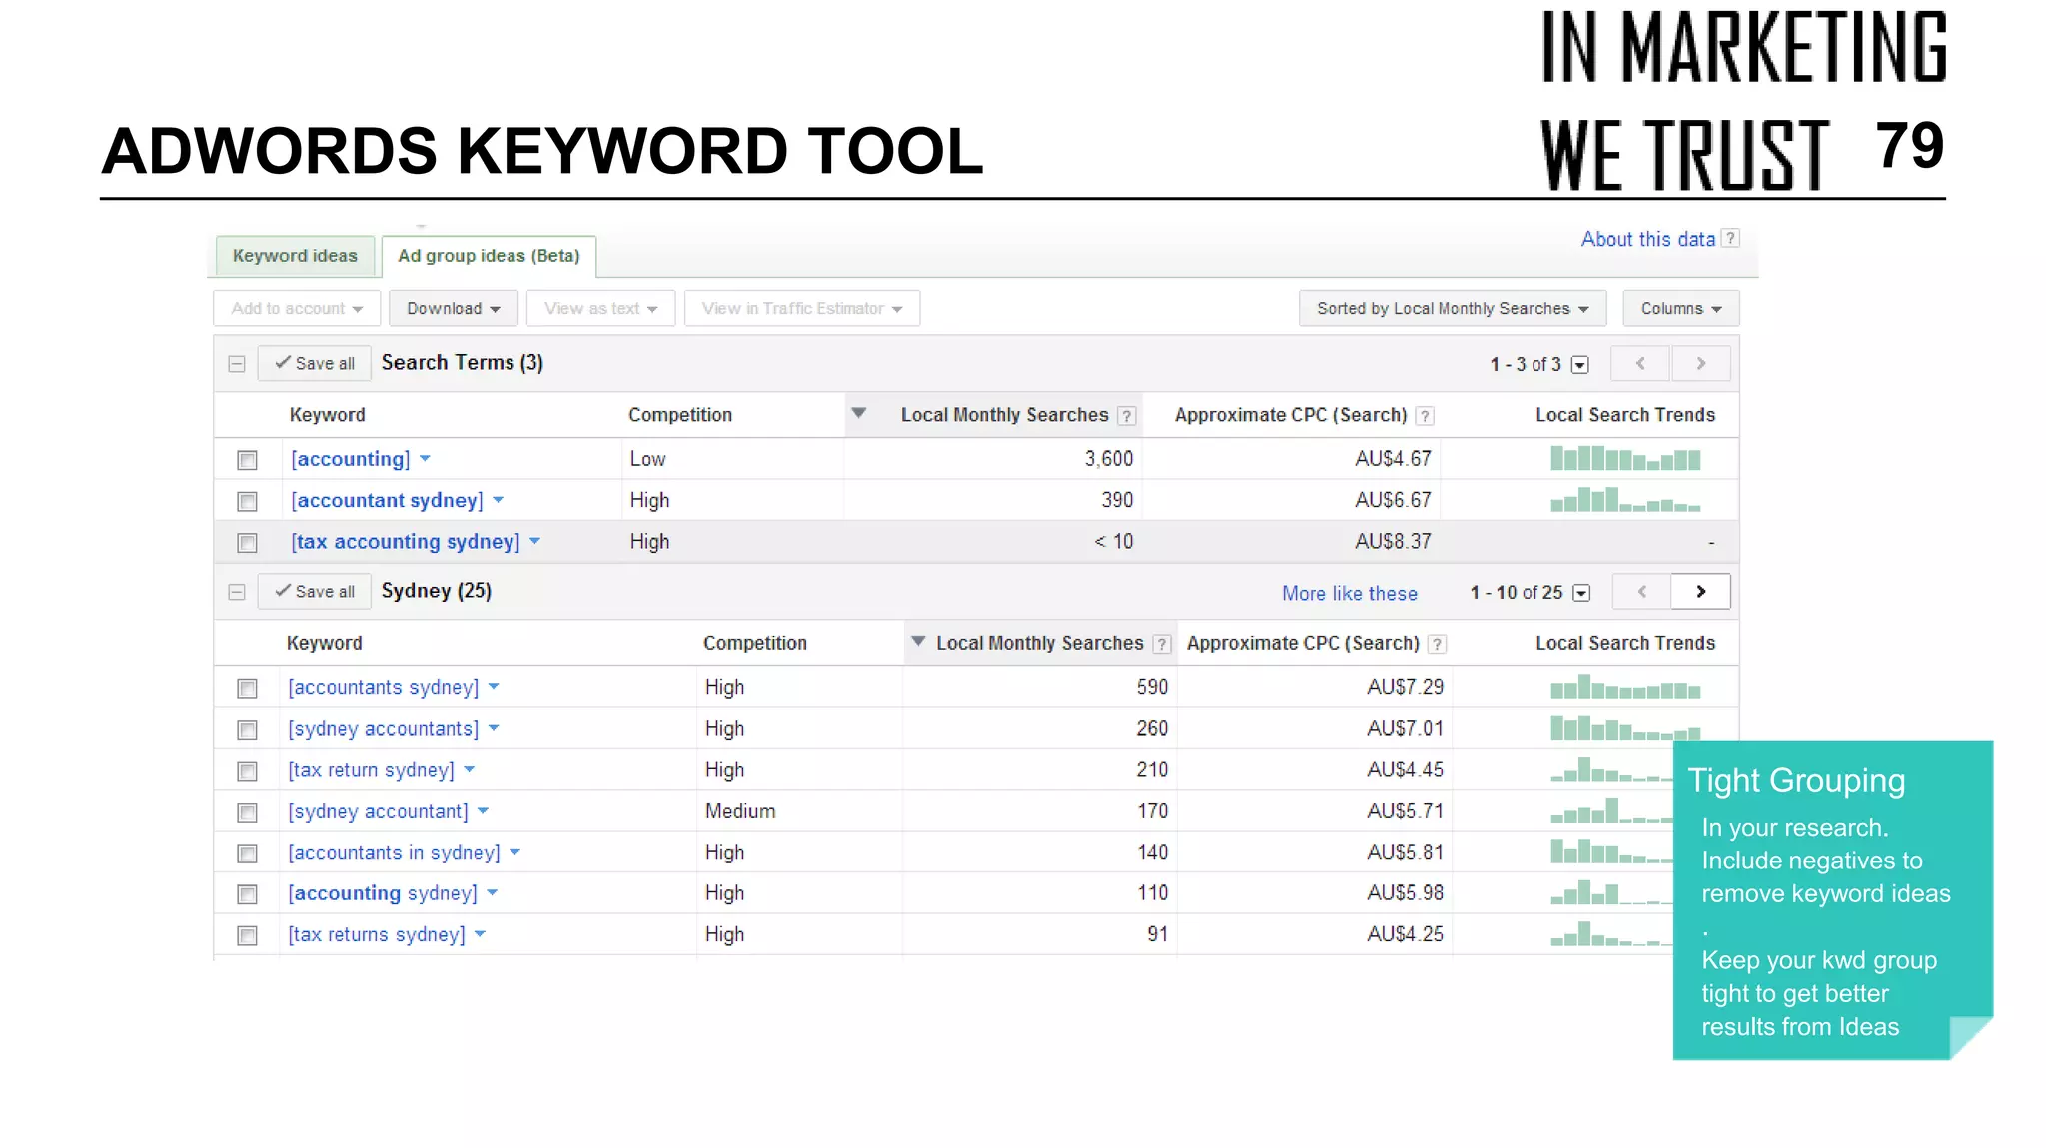Open the [accountants in sydney] keyword link
This screenshot has height=1148, width=2046.
(x=394, y=853)
